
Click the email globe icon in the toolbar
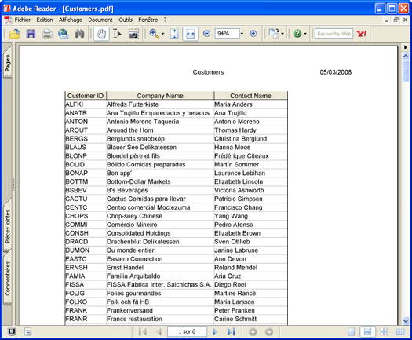pyautogui.click(x=64, y=34)
